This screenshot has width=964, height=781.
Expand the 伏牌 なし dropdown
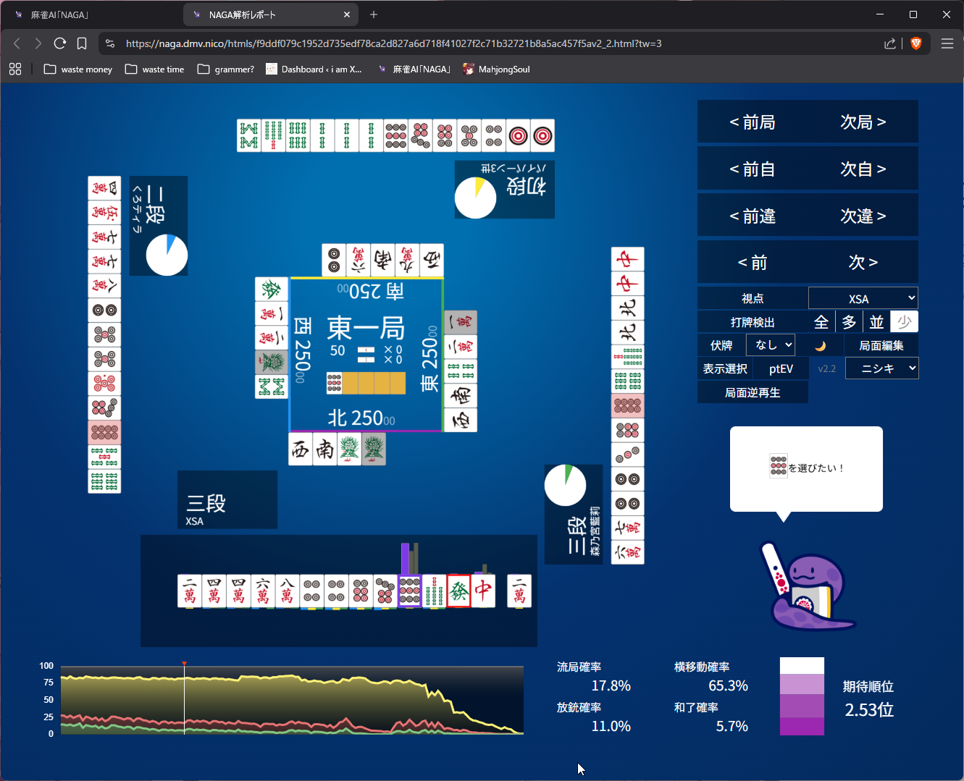click(770, 345)
